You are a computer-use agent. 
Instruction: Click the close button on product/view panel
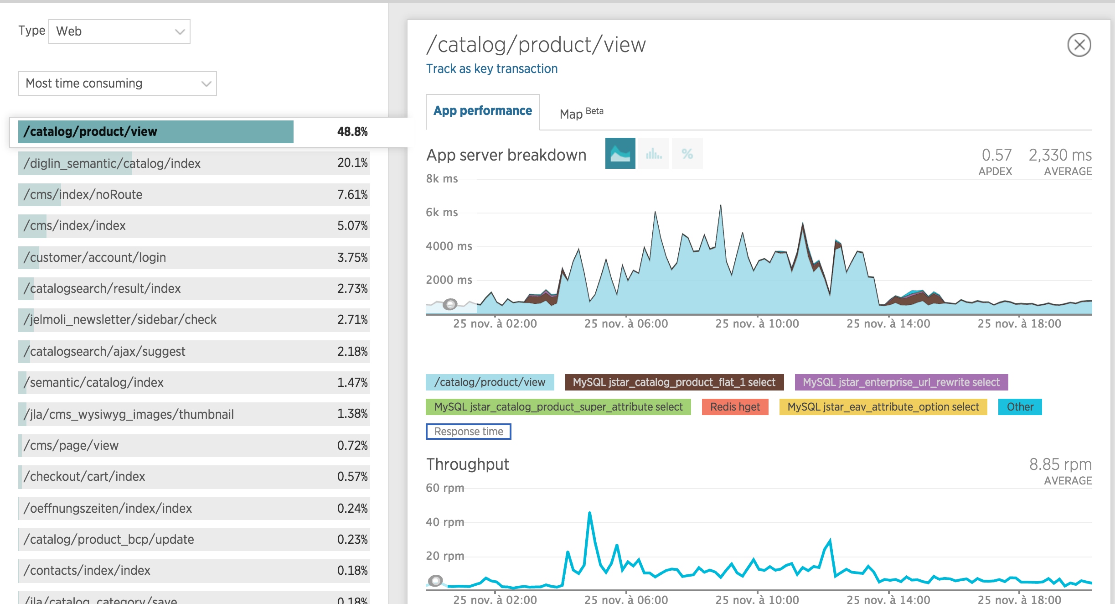coord(1079,45)
